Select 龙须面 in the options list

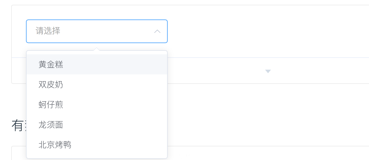click(x=51, y=125)
